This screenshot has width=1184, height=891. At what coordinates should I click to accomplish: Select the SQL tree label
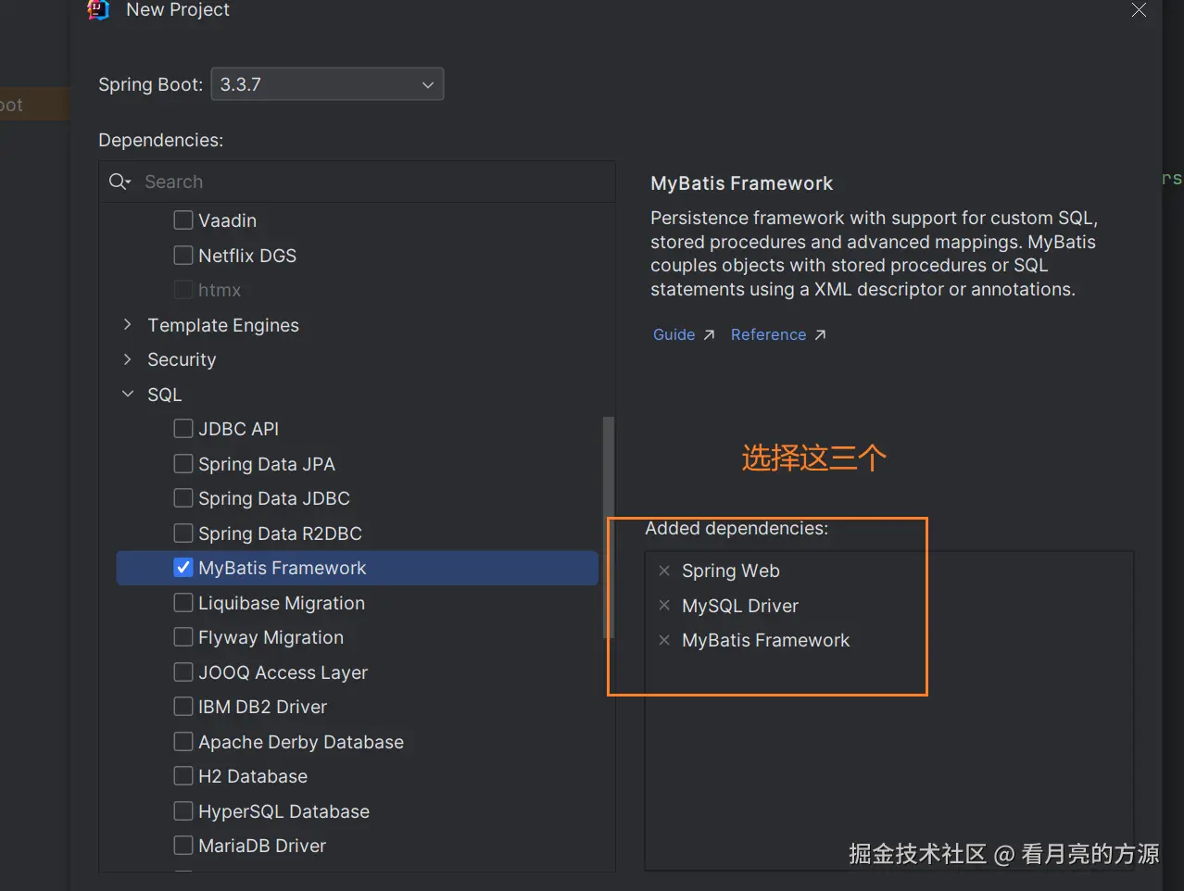tap(165, 395)
